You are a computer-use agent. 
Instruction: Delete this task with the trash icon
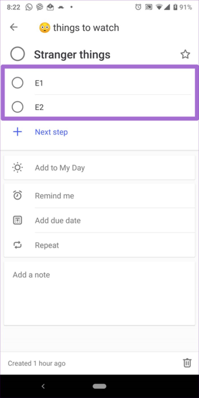click(x=187, y=363)
